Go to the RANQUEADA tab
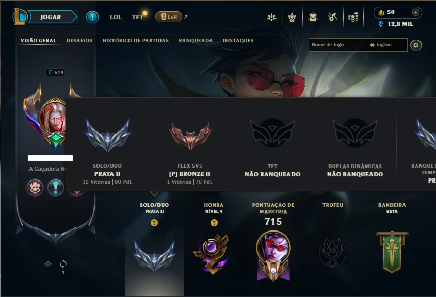 point(196,41)
